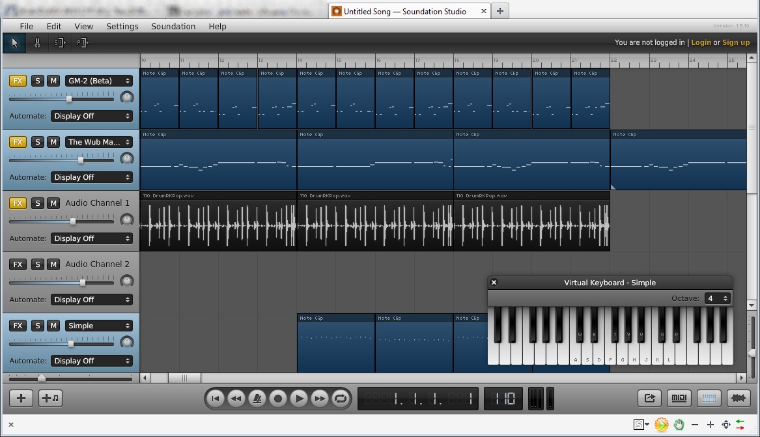Mute the GM-2 (Beta) channel
The image size is (760, 437).
pyautogui.click(x=53, y=81)
